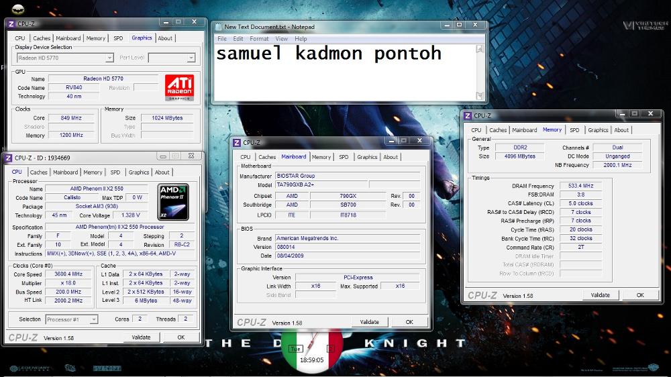The height and width of the screenshot is (377, 671).
Task: Open Notepad View menu
Action: [x=281, y=38]
